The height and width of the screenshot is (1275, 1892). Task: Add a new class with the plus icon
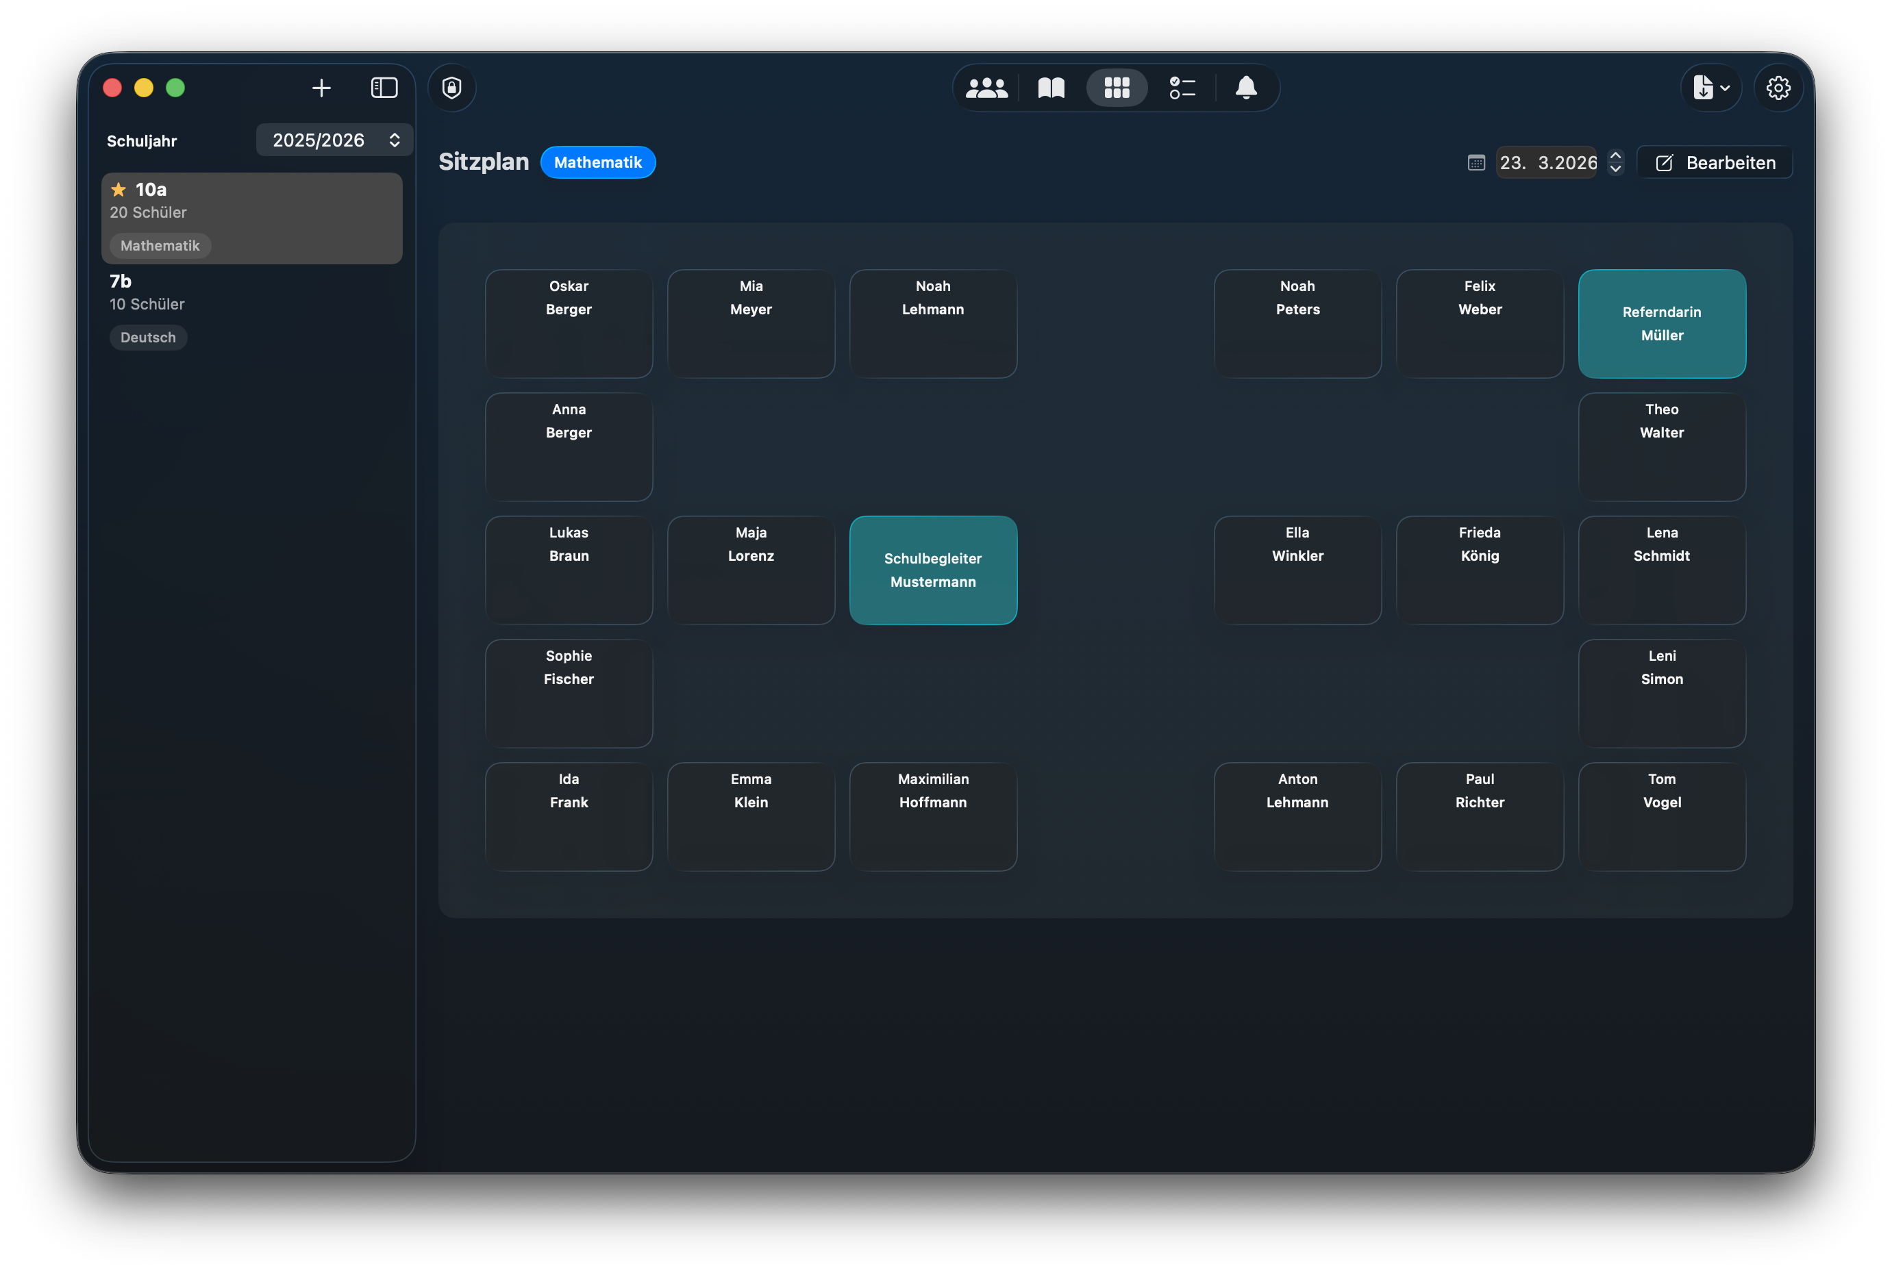[x=321, y=88]
